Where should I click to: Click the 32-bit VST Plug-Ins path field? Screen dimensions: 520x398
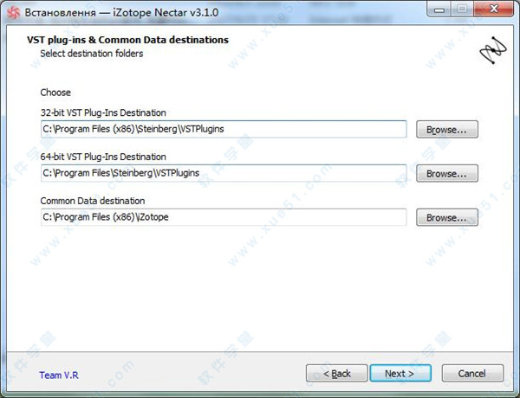coord(224,129)
